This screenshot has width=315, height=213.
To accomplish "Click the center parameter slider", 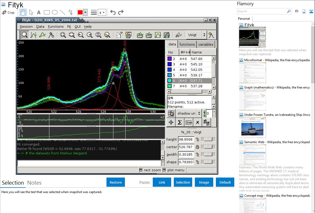I will click(208, 147).
